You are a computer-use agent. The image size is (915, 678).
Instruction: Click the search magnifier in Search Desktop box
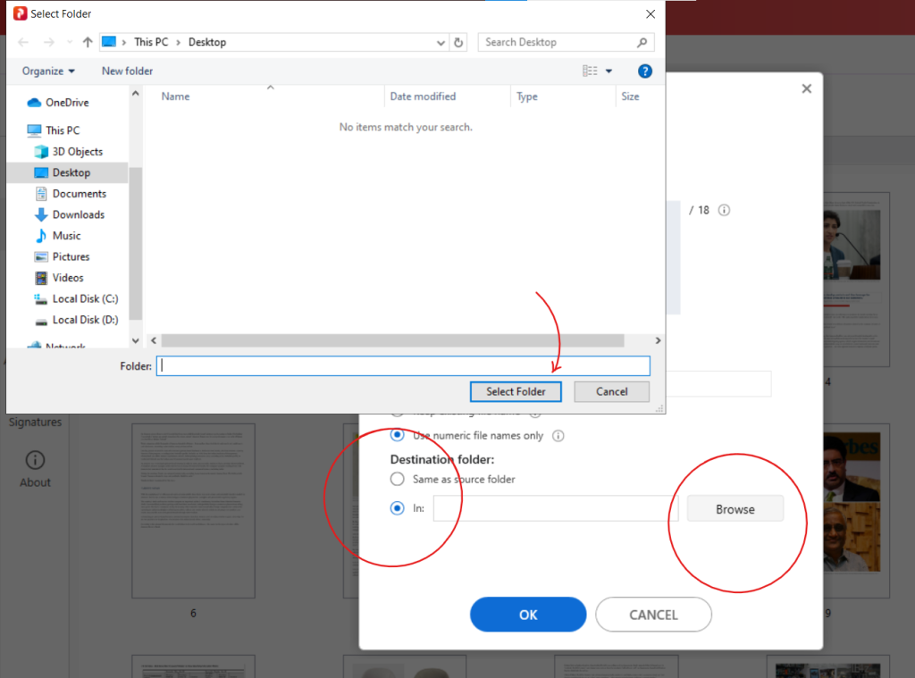point(642,42)
